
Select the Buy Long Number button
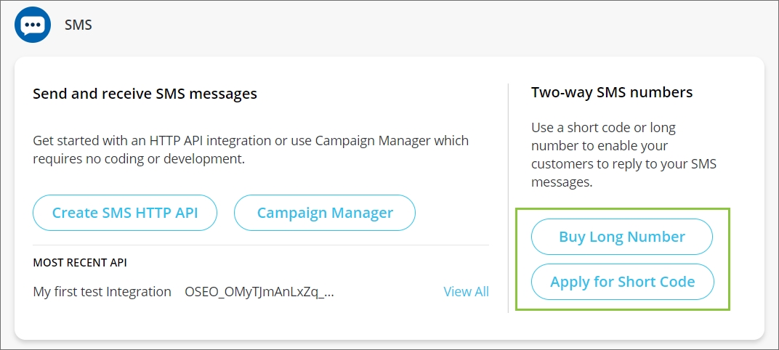(621, 237)
